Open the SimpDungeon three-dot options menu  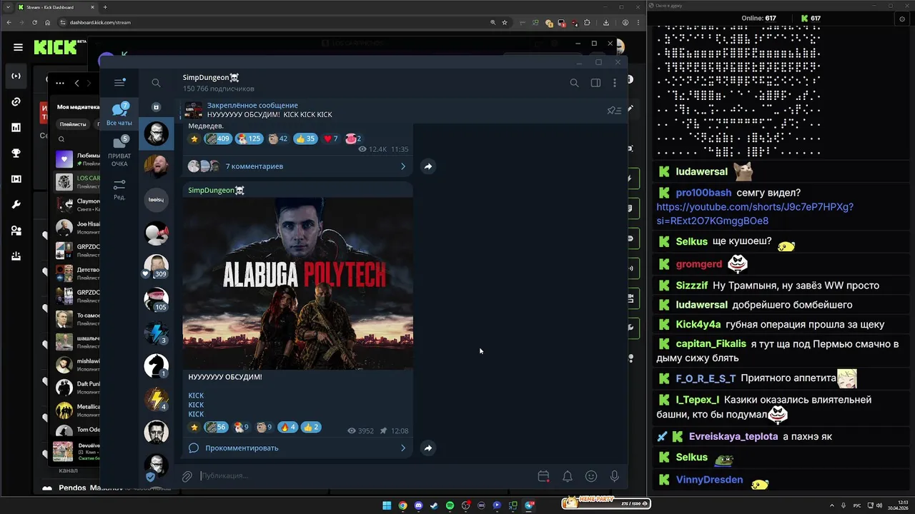[x=615, y=83]
